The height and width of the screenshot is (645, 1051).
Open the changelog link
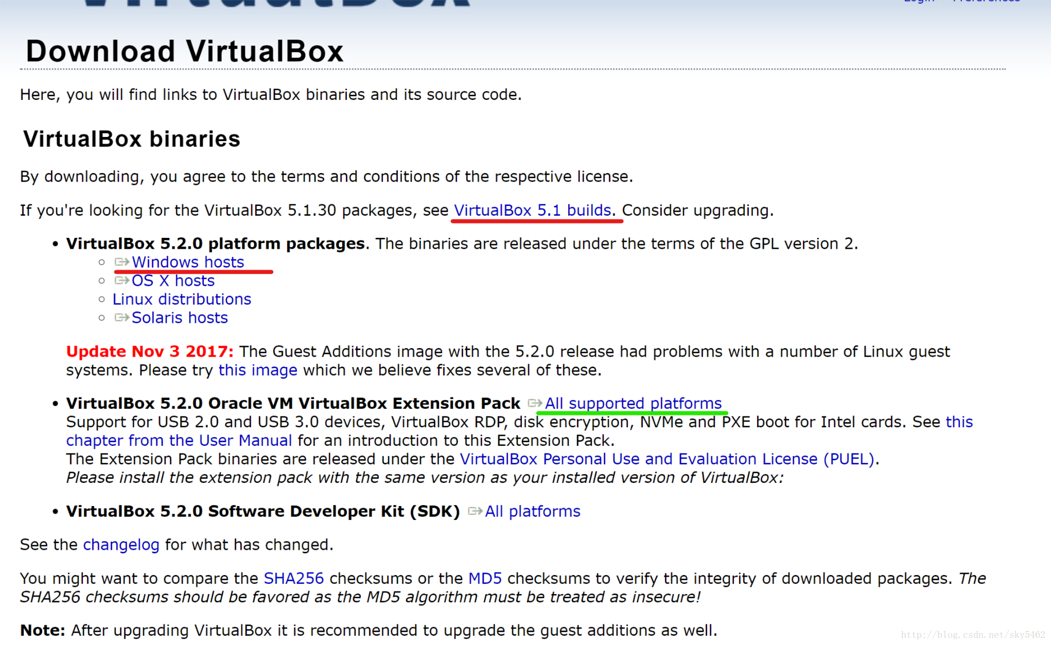click(x=121, y=545)
